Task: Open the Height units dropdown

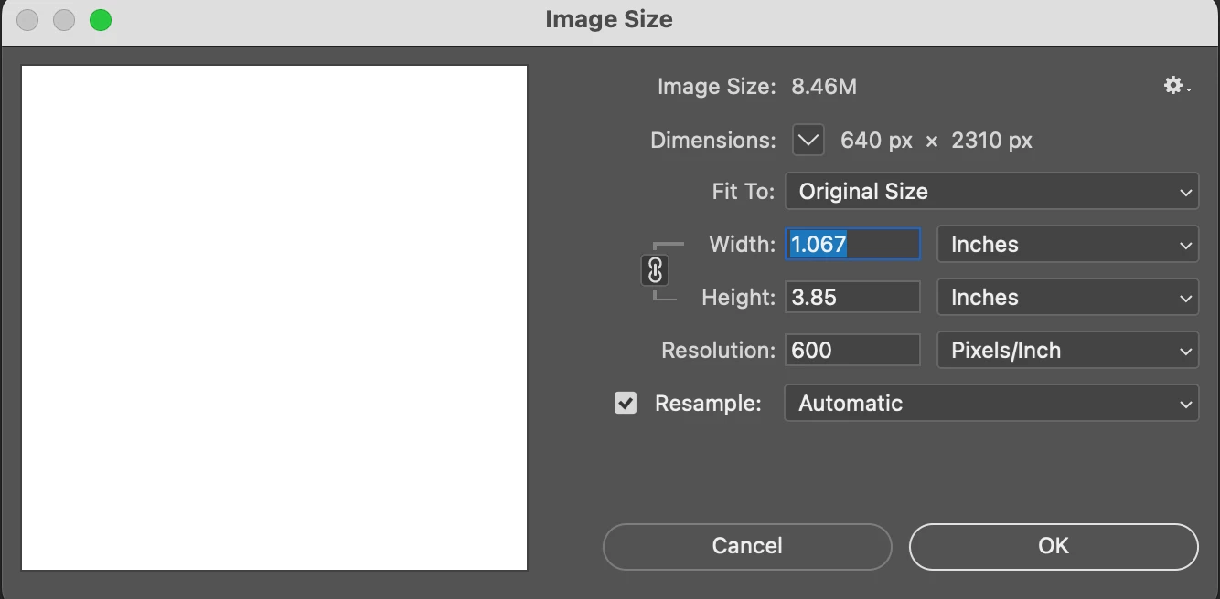Action: click(1067, 298)
